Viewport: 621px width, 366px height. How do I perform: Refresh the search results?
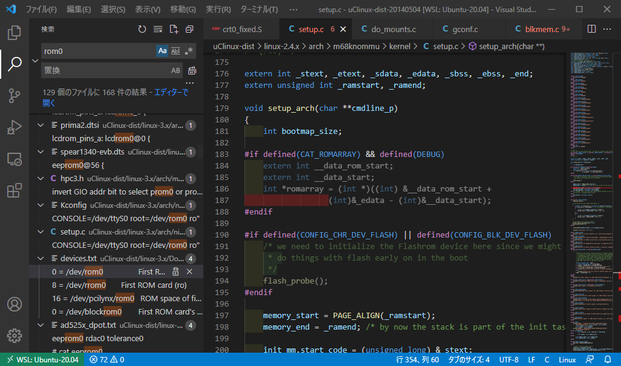coord(142,29)
